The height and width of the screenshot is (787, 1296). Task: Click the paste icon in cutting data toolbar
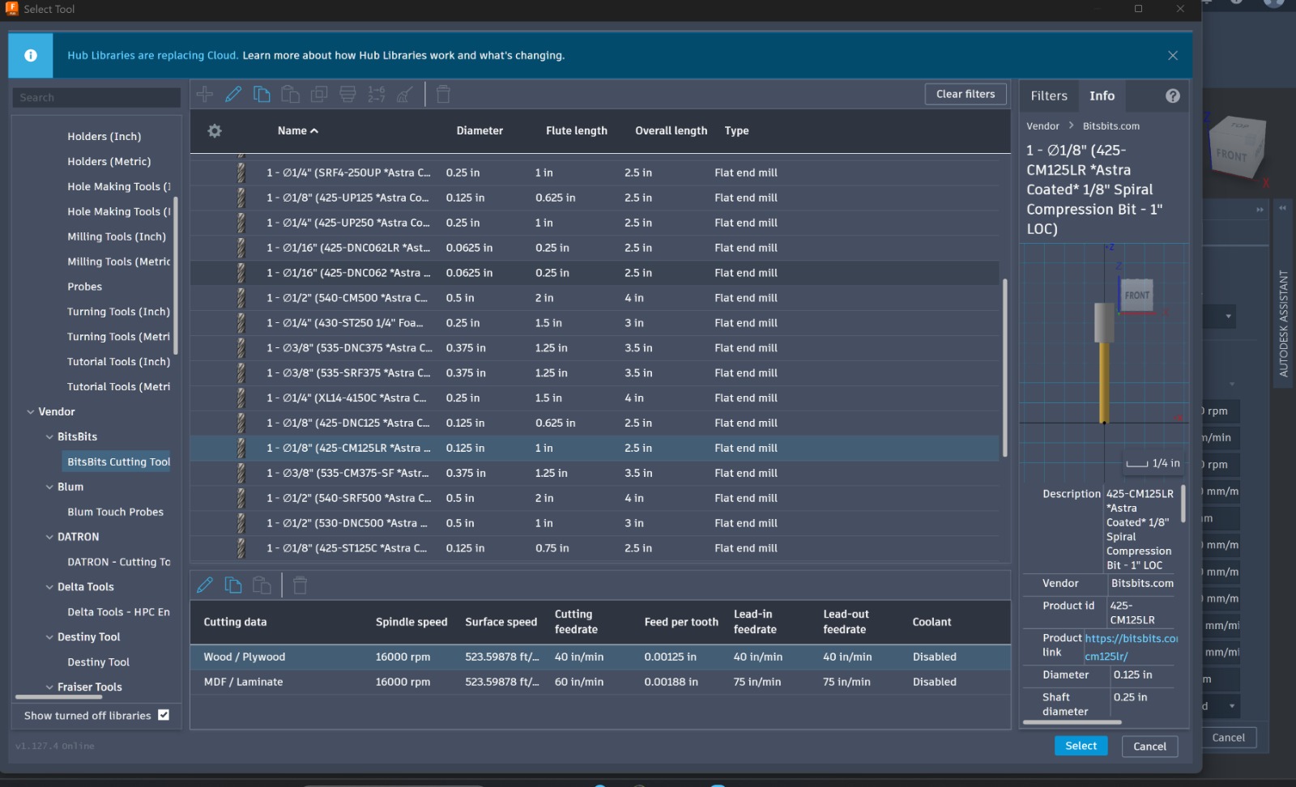pyautogui.click(x=262, y=585)
